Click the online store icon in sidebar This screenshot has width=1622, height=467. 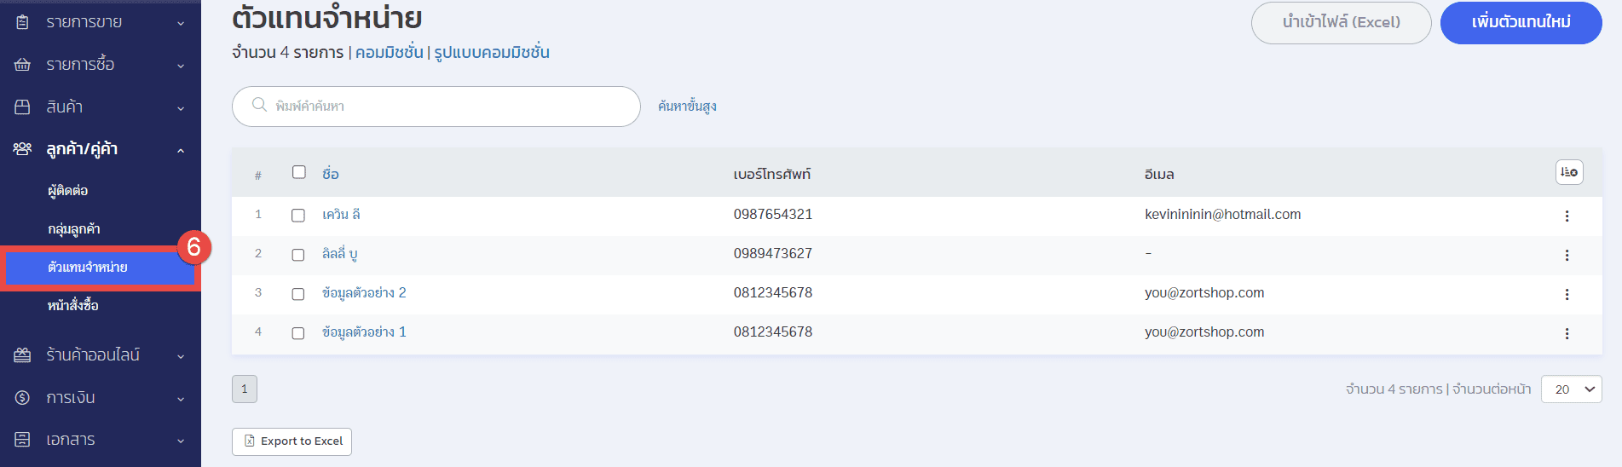coord(22,355)
